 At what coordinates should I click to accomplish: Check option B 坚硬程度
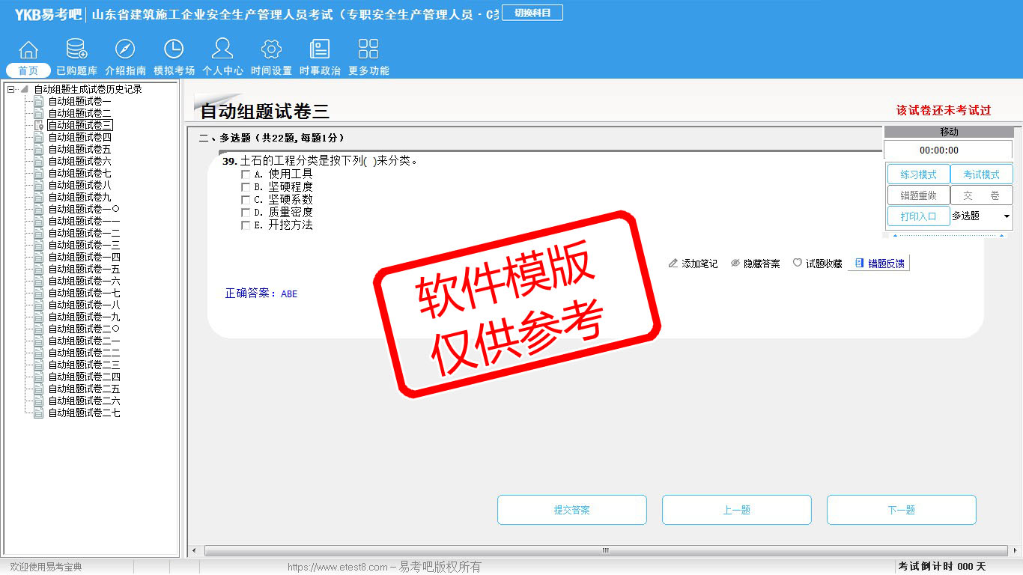click(246, 187)
